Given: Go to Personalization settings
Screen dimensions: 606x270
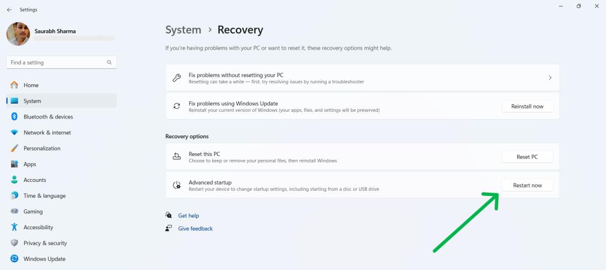Looking at the screenshot, I should (x=42, y=148).
